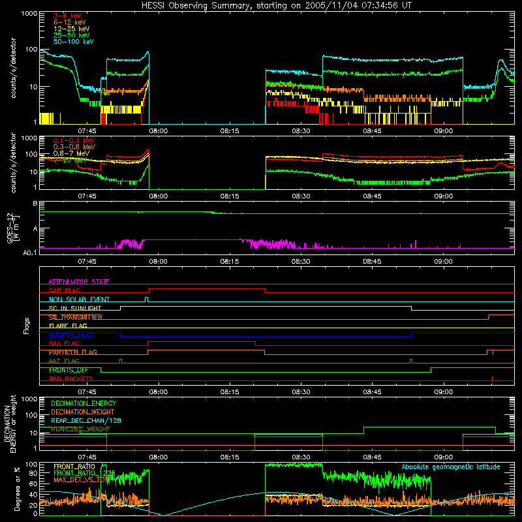The image size is (522, 522).
Task: Select the FRONTS_OFF flag label
Action: tap(69, 370)
